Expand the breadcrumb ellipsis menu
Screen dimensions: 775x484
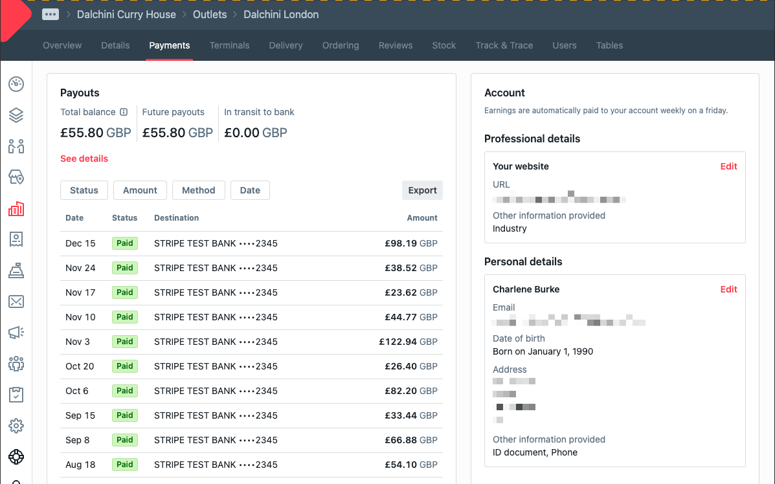[x=51, y=14]
